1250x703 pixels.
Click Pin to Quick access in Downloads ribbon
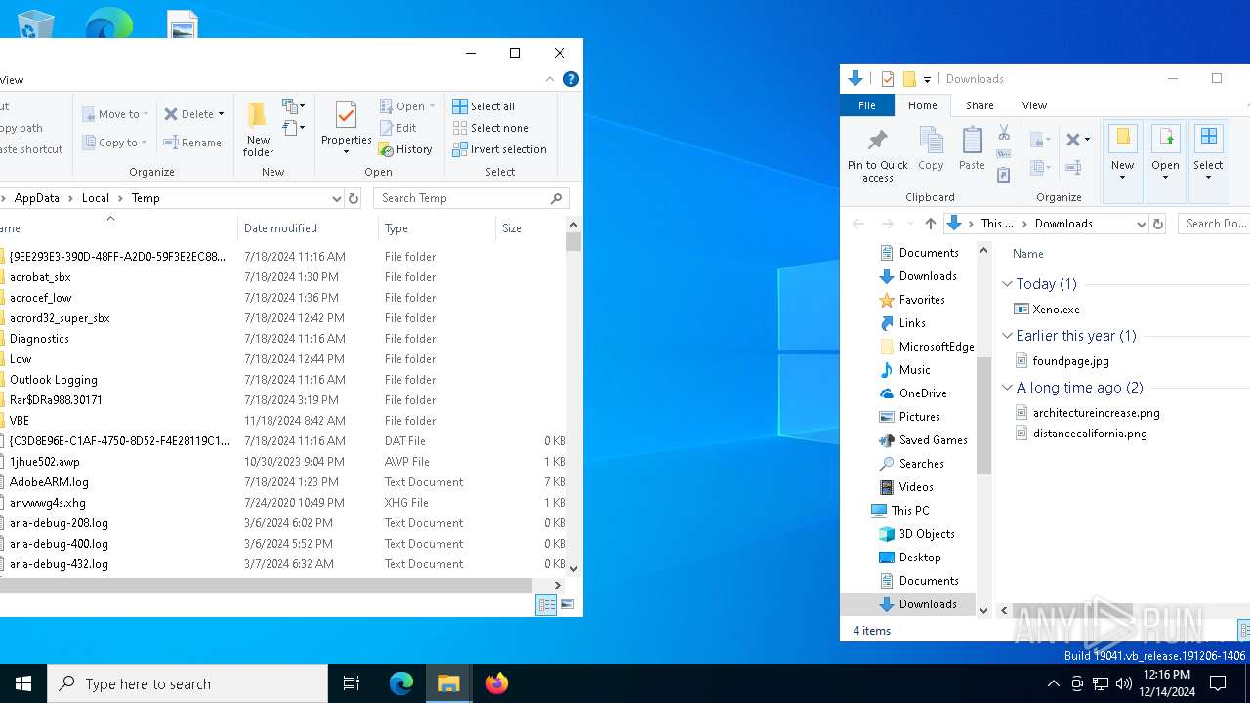(878, 154)
